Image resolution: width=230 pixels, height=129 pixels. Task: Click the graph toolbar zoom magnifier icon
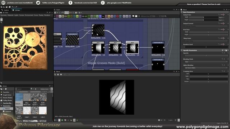(x=63, y=13)
